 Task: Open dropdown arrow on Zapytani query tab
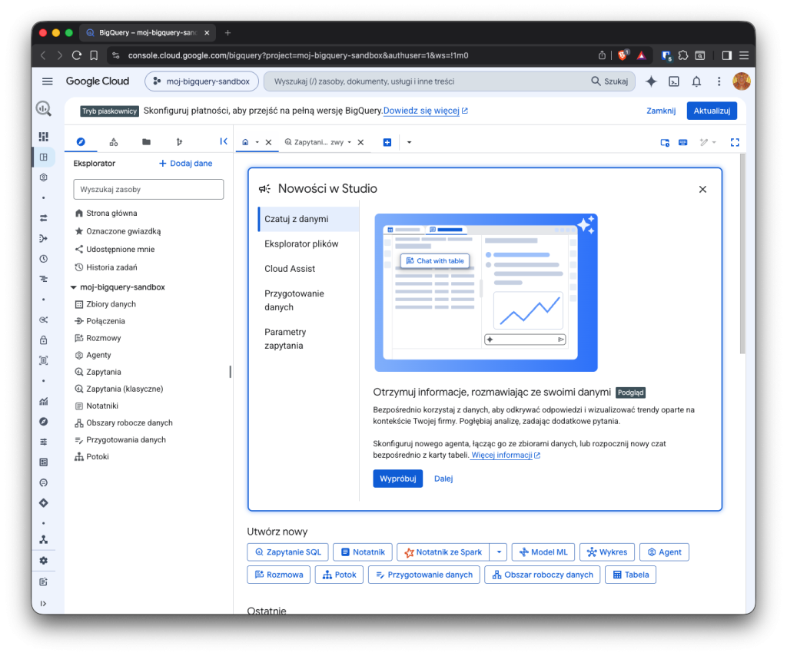pyautogui.click(x=350, y=142)
